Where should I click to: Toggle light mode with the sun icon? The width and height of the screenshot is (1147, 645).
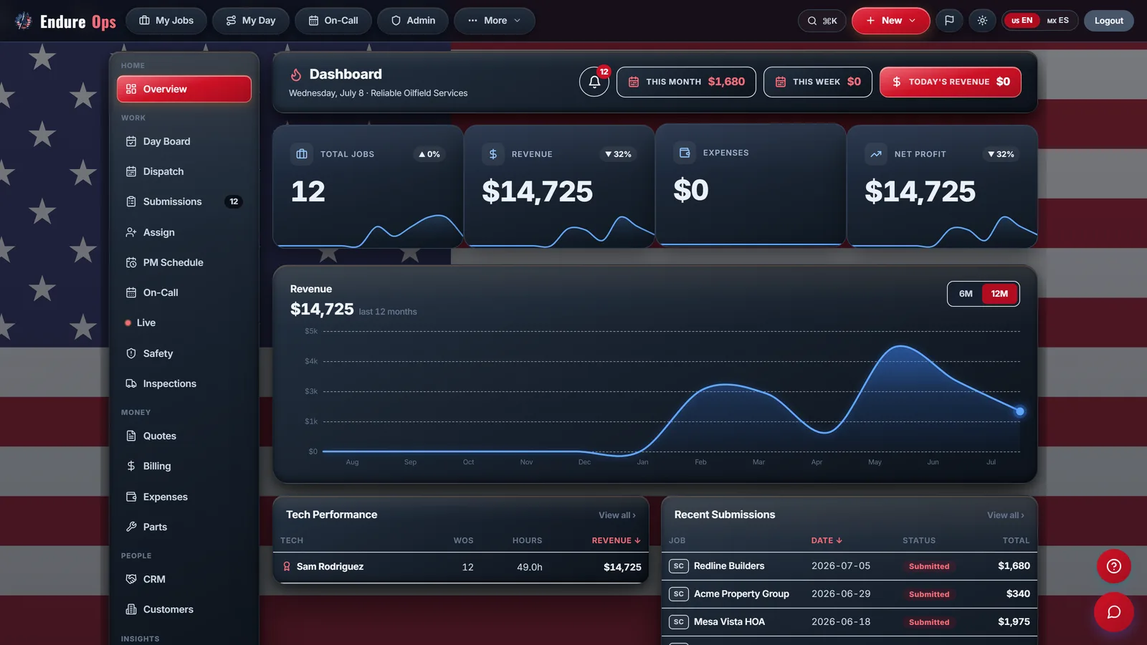point(982,21)
